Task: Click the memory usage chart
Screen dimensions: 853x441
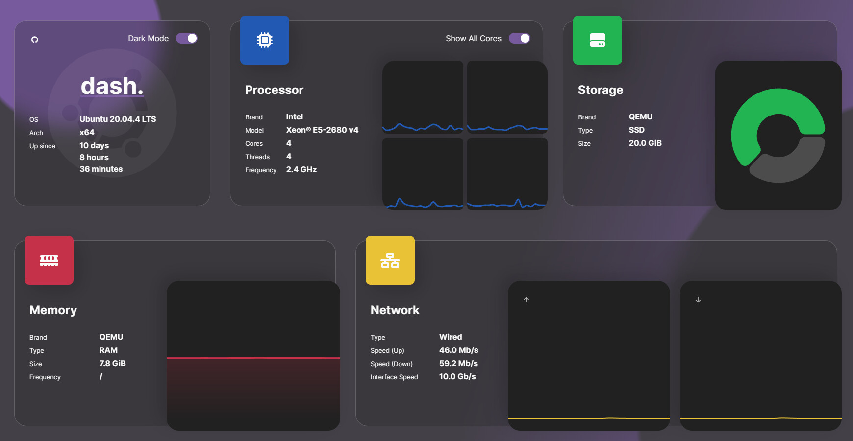Action: pos(253,356)
